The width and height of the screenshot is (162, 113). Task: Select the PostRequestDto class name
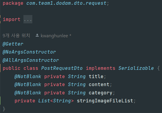pos(62,68)
